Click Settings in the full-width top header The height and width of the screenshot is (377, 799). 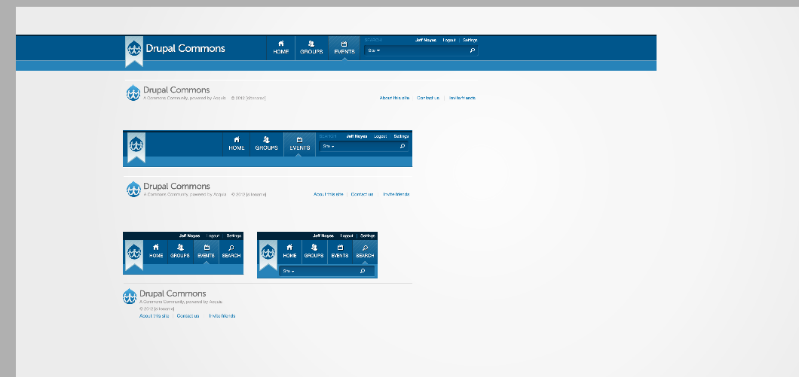click(470, 40)
